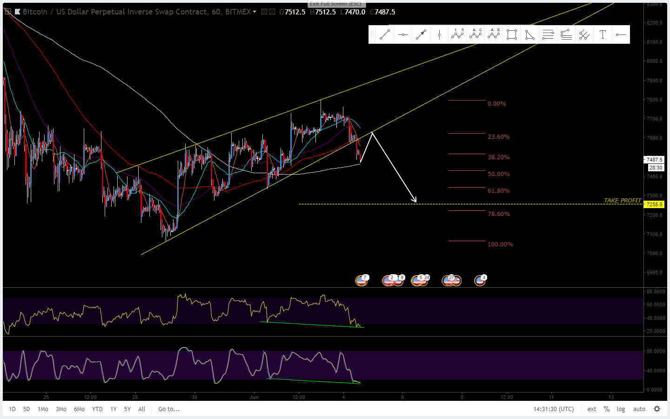This screenshot has width=670, height=419.
Task: Open the UTC timezone selector
Action: coord(554,409)
